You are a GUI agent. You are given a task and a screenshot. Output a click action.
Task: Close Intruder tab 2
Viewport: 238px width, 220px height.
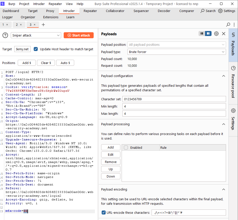pyautogui.click(x=21, y=24)
